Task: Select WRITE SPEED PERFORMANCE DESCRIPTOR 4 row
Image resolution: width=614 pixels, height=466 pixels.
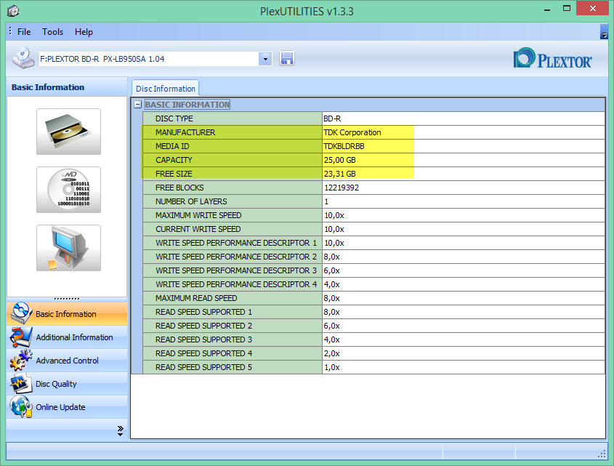Action: 373,284
